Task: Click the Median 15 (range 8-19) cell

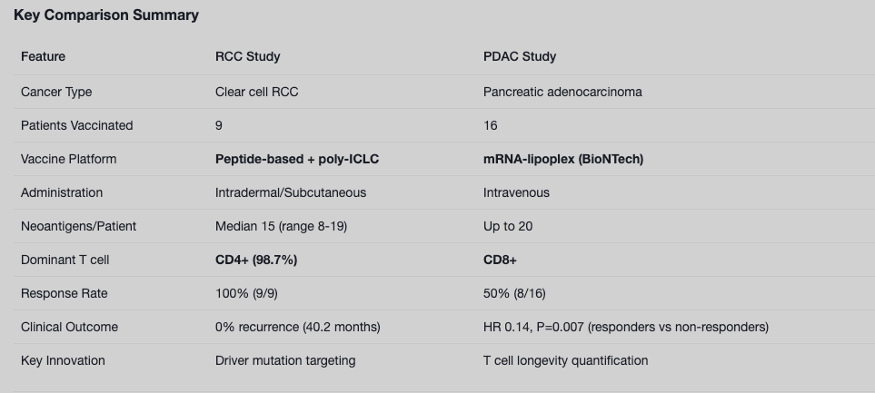Action: coord(282,226)
